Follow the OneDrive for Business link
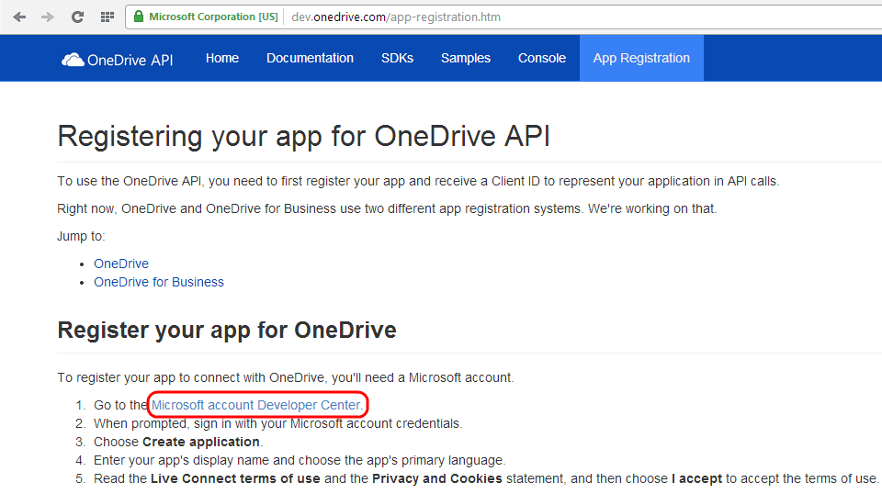Image resolution: width=882 pixels, height=494 pixels. (x=159, y=282)
